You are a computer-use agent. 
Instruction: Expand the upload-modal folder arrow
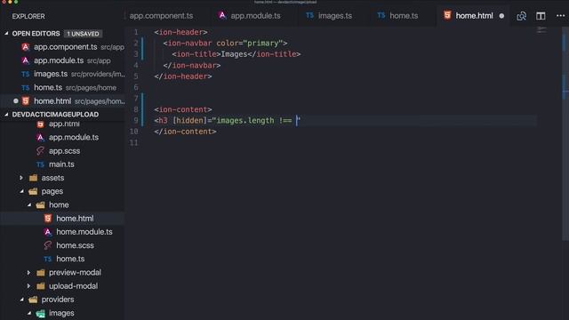point(29,286)
